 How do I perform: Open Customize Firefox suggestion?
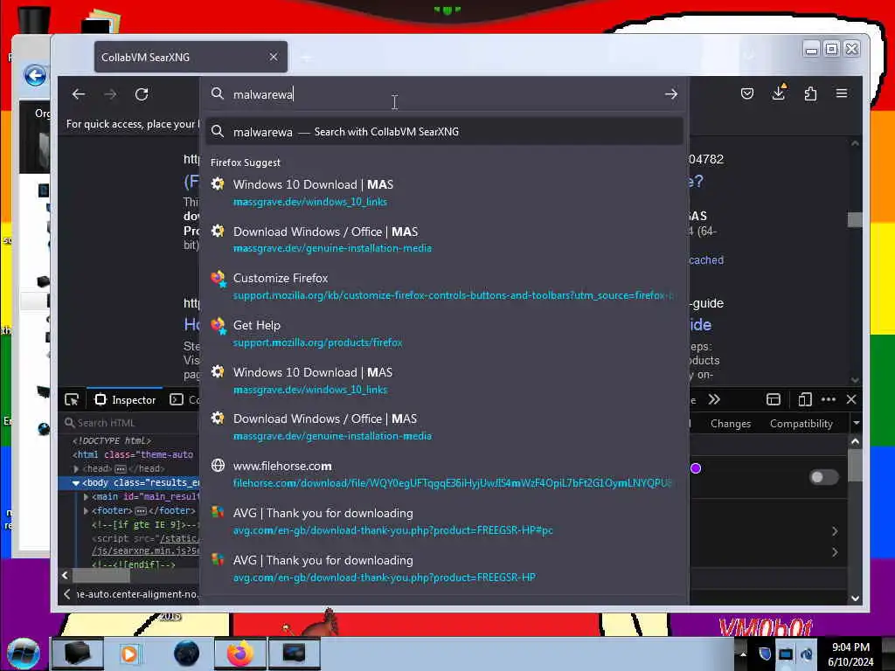click(445, 287)
